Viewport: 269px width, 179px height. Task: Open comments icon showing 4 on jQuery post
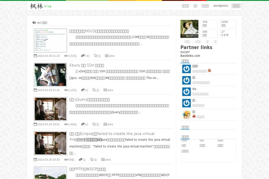pyautogui.click(x=82, y=124)
